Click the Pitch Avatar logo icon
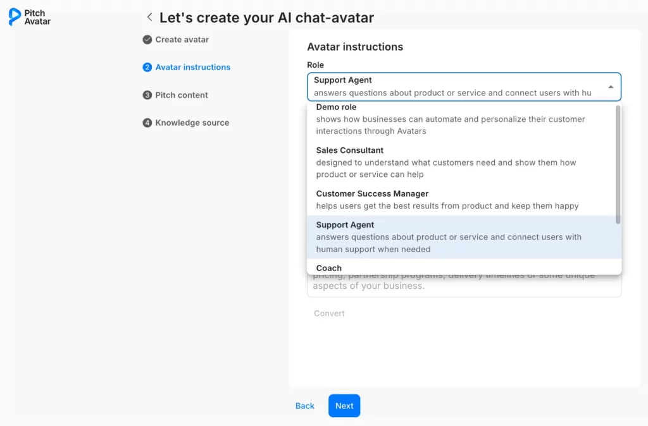 pyautogui.click(x=15, y=17)
